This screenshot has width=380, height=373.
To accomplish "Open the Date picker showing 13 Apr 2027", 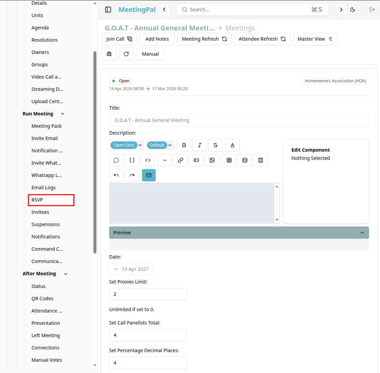I will (131, 269).
